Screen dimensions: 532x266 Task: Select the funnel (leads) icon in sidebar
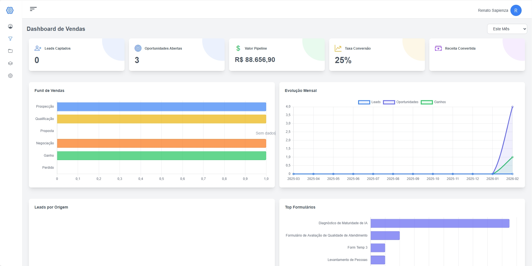(x=10, y=38)
